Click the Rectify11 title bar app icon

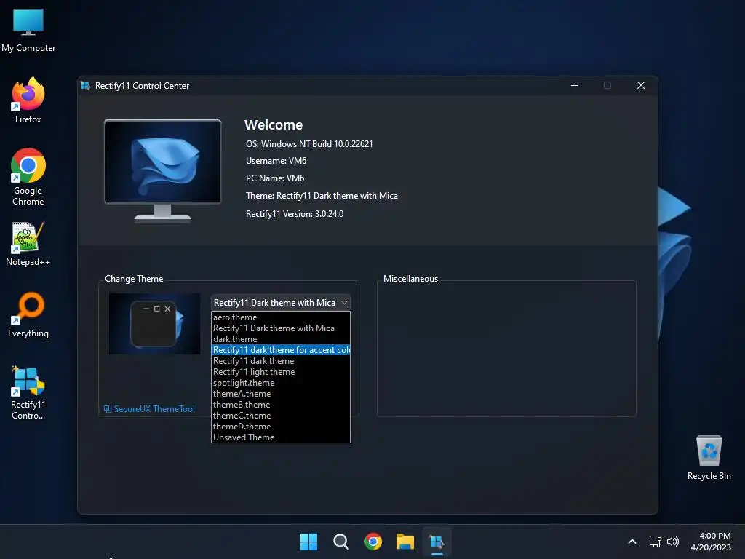pyautogui.click(x=86, y=86)
